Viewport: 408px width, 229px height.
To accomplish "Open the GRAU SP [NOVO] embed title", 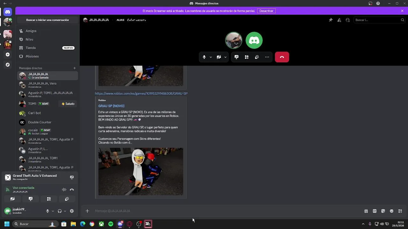I will click(x=111, y=106).
